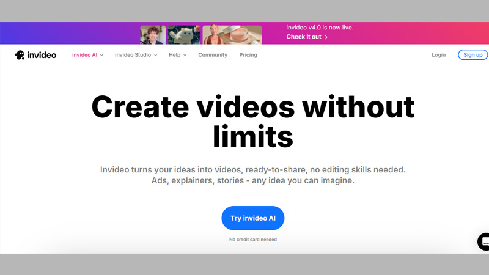Click the invideo logo icon
The image size is (489, 275).
20,55
